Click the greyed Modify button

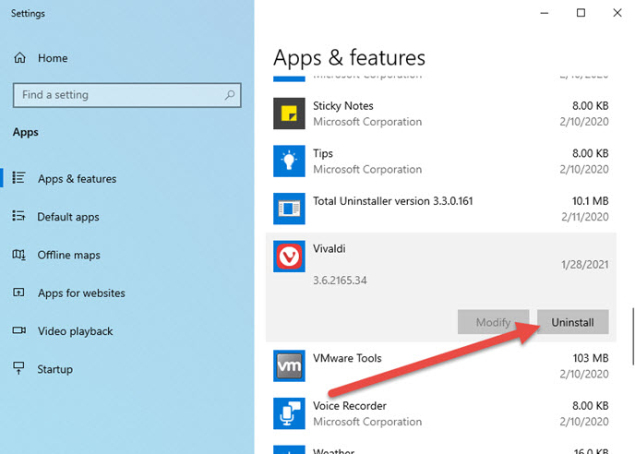pos(493,322)
